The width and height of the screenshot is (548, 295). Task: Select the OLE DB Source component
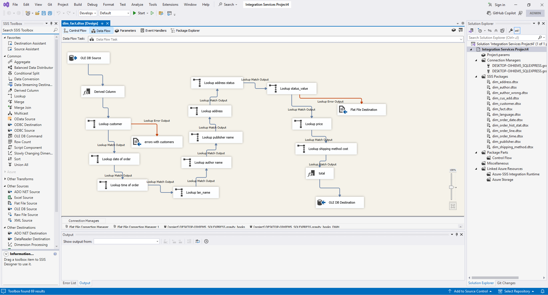click(x=89, y=58)
